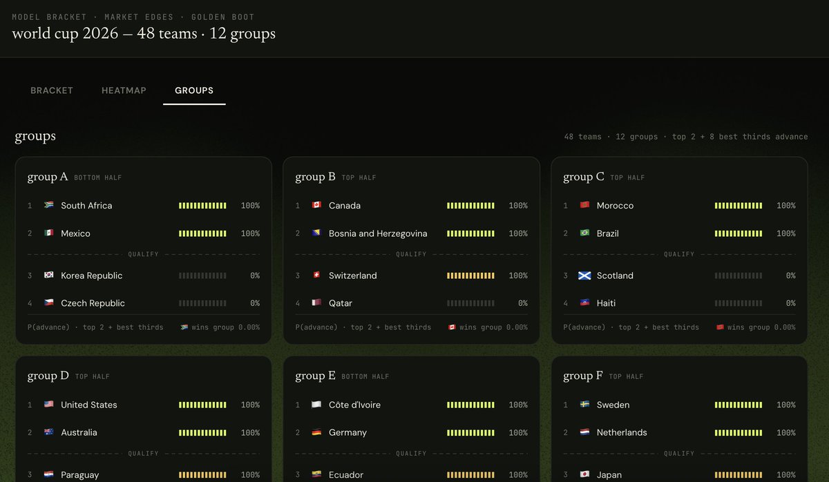829x482 pixels.
Task: Click the Qatar flag icon
Action: coord(317,303)
